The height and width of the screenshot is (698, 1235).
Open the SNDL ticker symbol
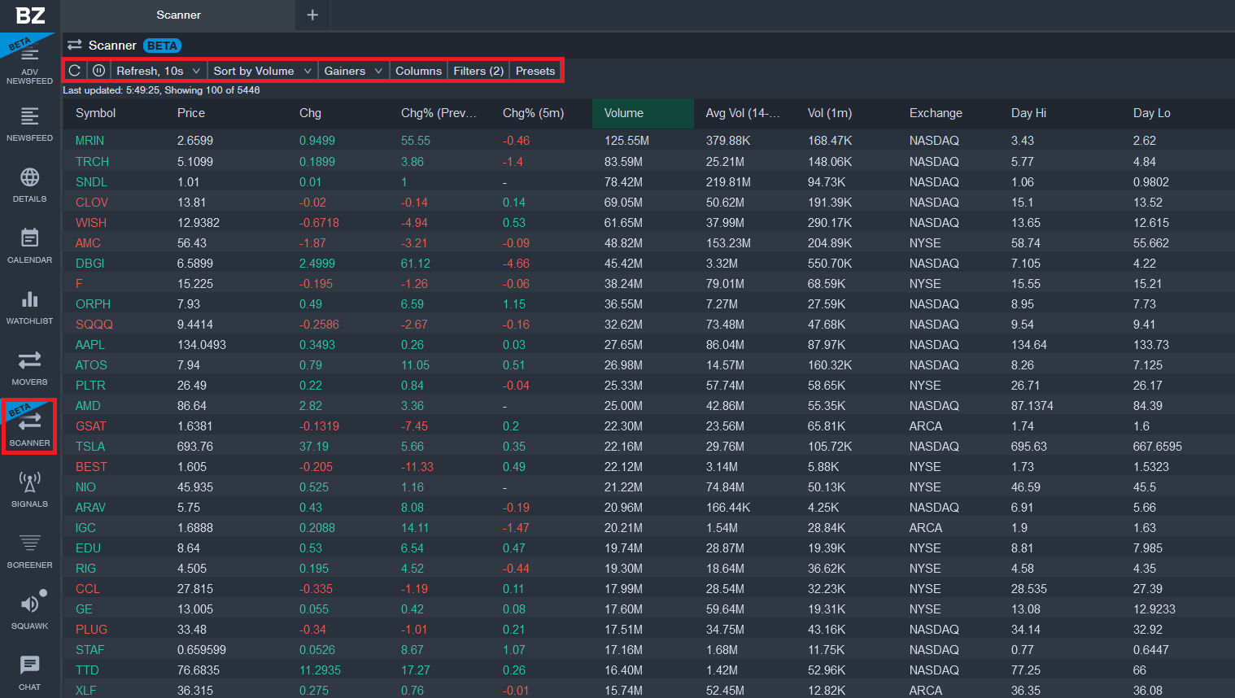click(91, 182)
